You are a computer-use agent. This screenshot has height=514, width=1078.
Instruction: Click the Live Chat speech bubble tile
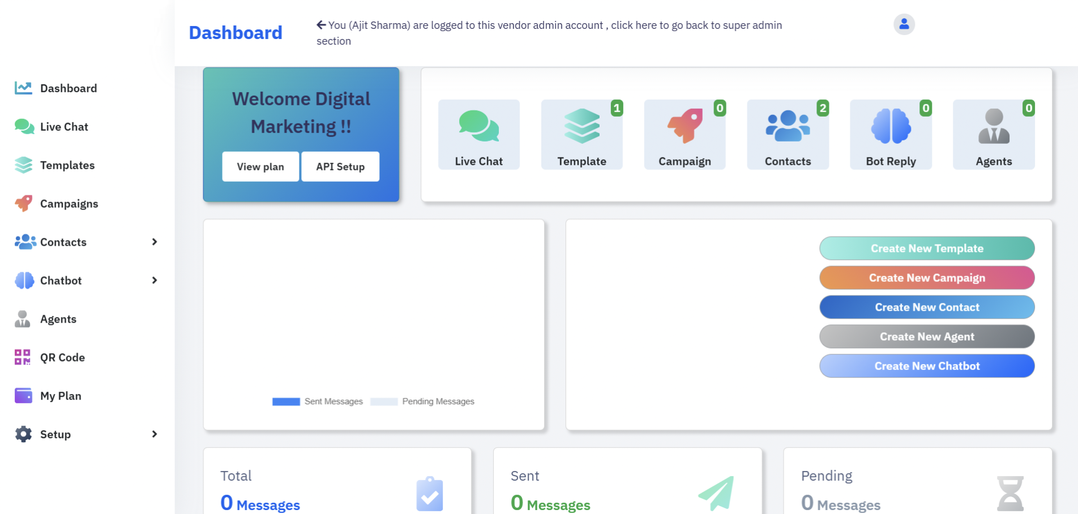478,135
